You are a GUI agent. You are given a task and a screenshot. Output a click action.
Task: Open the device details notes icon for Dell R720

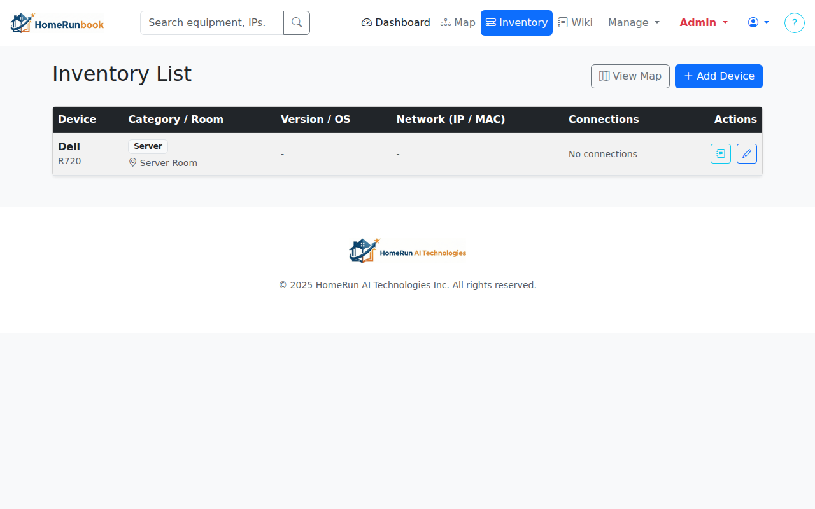coord(720,153)
